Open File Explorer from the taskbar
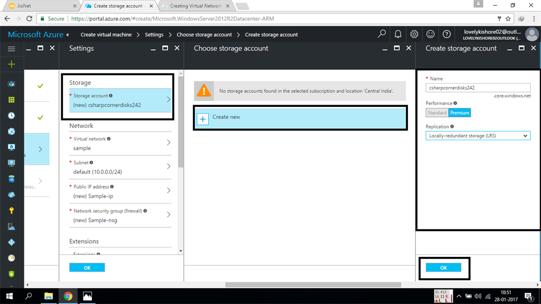The image size is (541, 304). coord(49,296)
